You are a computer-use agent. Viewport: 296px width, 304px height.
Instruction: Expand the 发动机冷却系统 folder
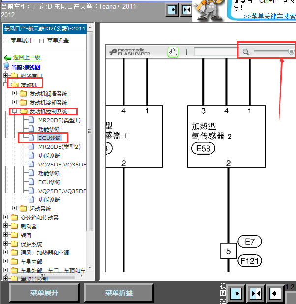[14, 102]
